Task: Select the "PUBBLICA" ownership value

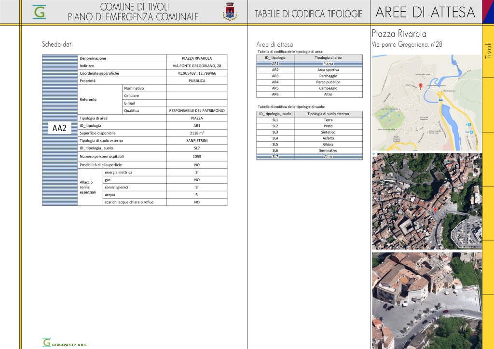Action: (x=197, y=81)
